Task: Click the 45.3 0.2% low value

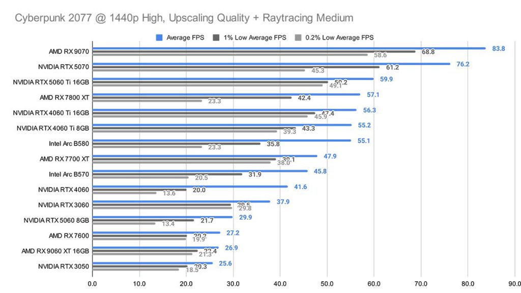Action: (x=318, y=70)
